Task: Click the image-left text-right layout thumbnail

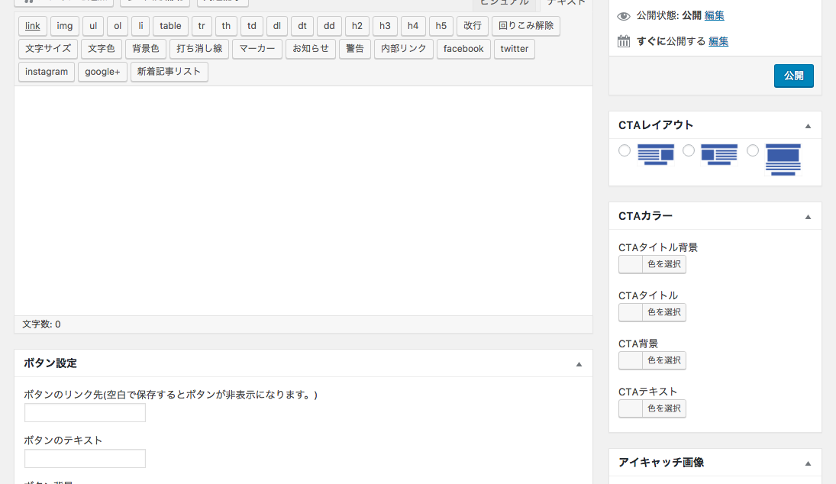Action: click(719, 154)
